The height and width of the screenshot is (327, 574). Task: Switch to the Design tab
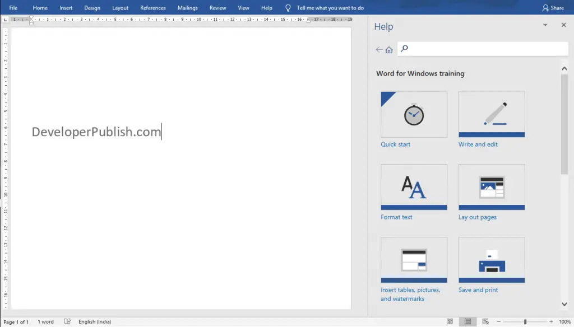pyautogui.click(x=92, y=8)
